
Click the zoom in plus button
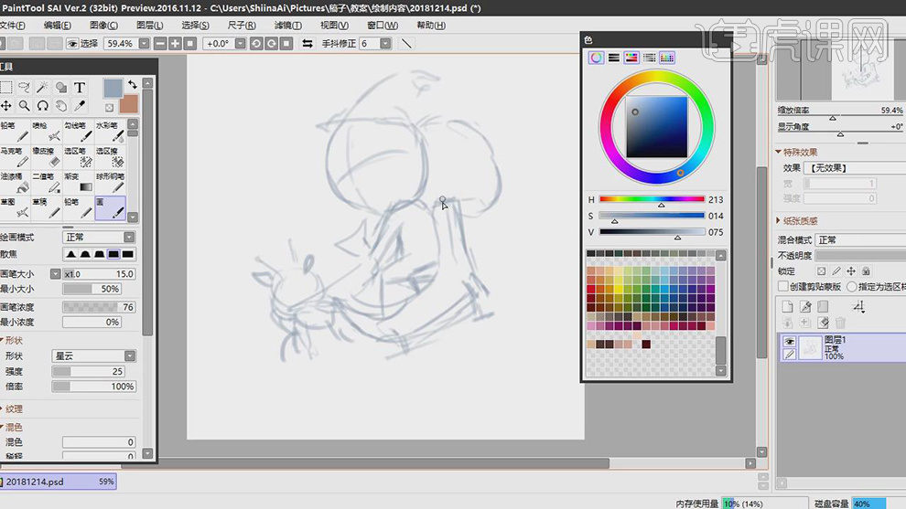coord(175,44)
